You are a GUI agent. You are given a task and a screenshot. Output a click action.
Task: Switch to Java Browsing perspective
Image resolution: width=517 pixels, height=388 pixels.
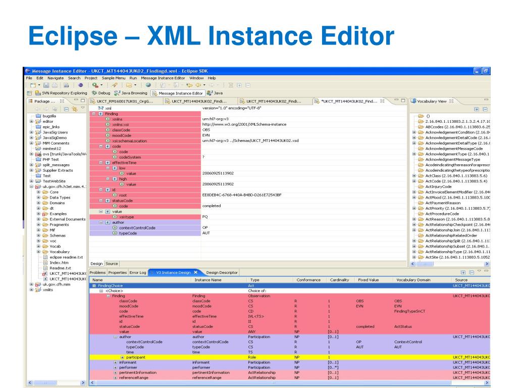coord(131,93)
